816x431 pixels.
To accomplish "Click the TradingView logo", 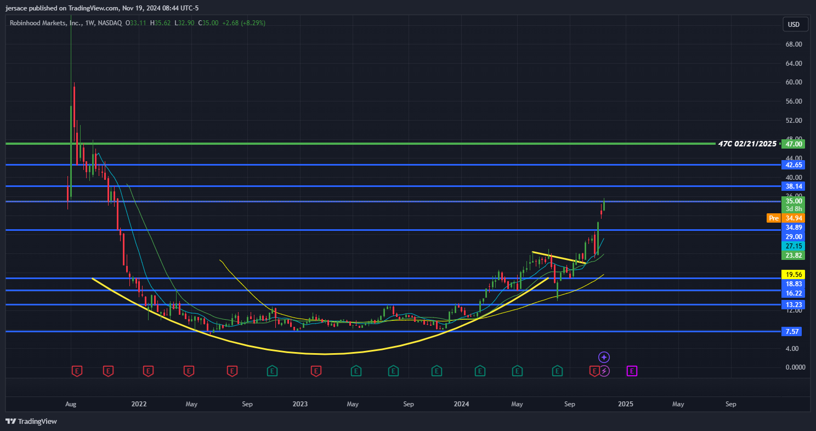I will [31, 421].
